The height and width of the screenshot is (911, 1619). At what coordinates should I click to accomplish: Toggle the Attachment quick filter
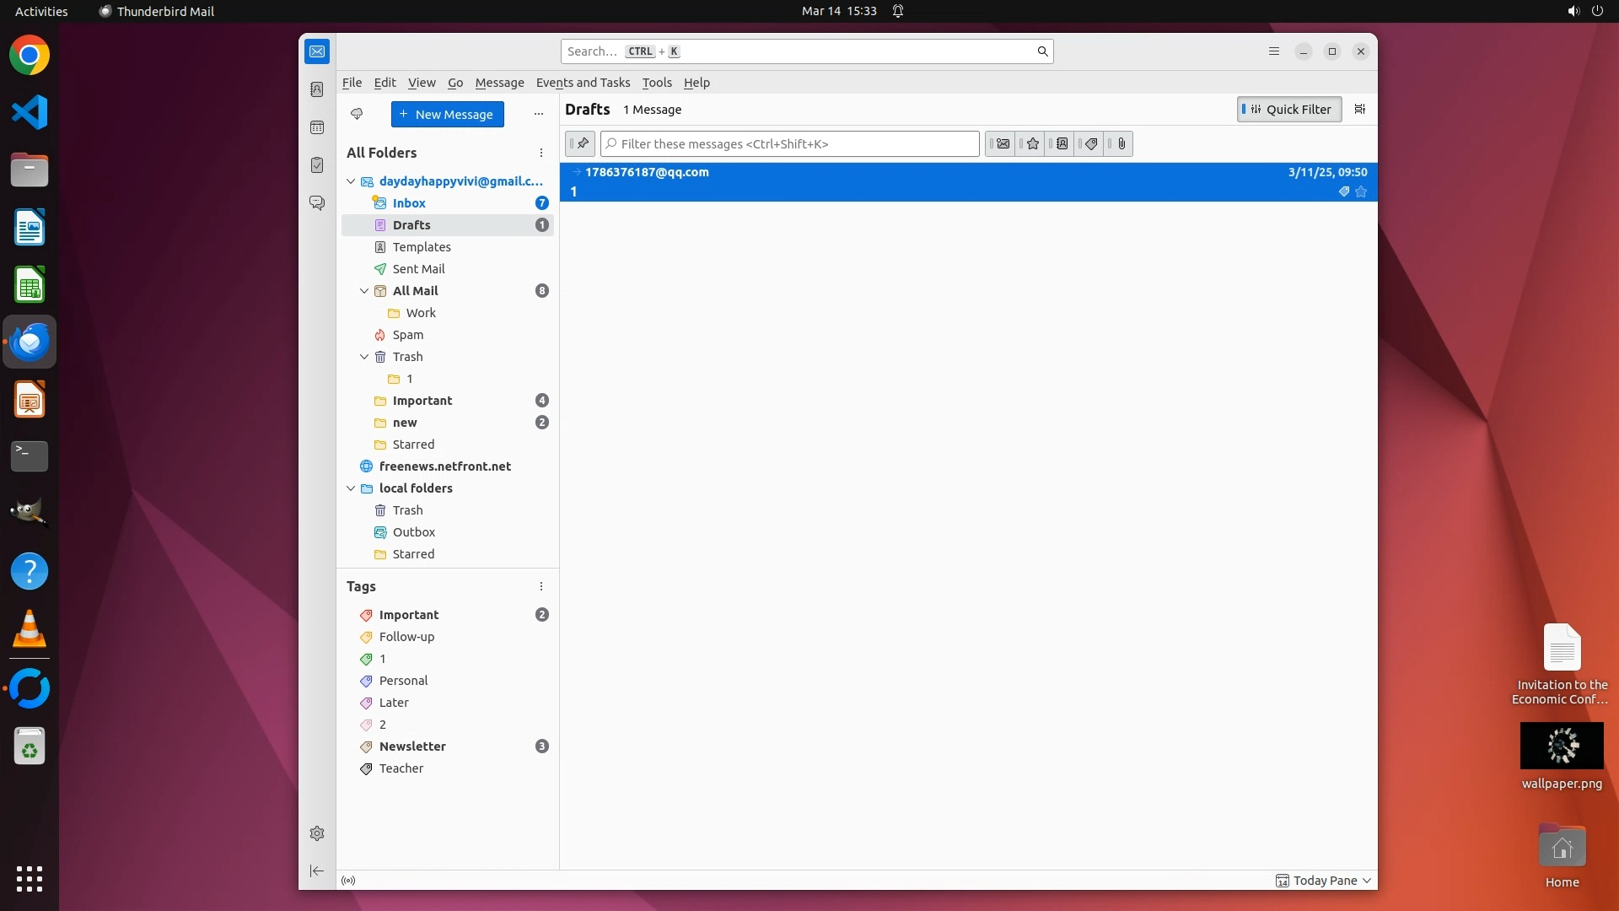pyautogui.click(x=1121, y=143)
